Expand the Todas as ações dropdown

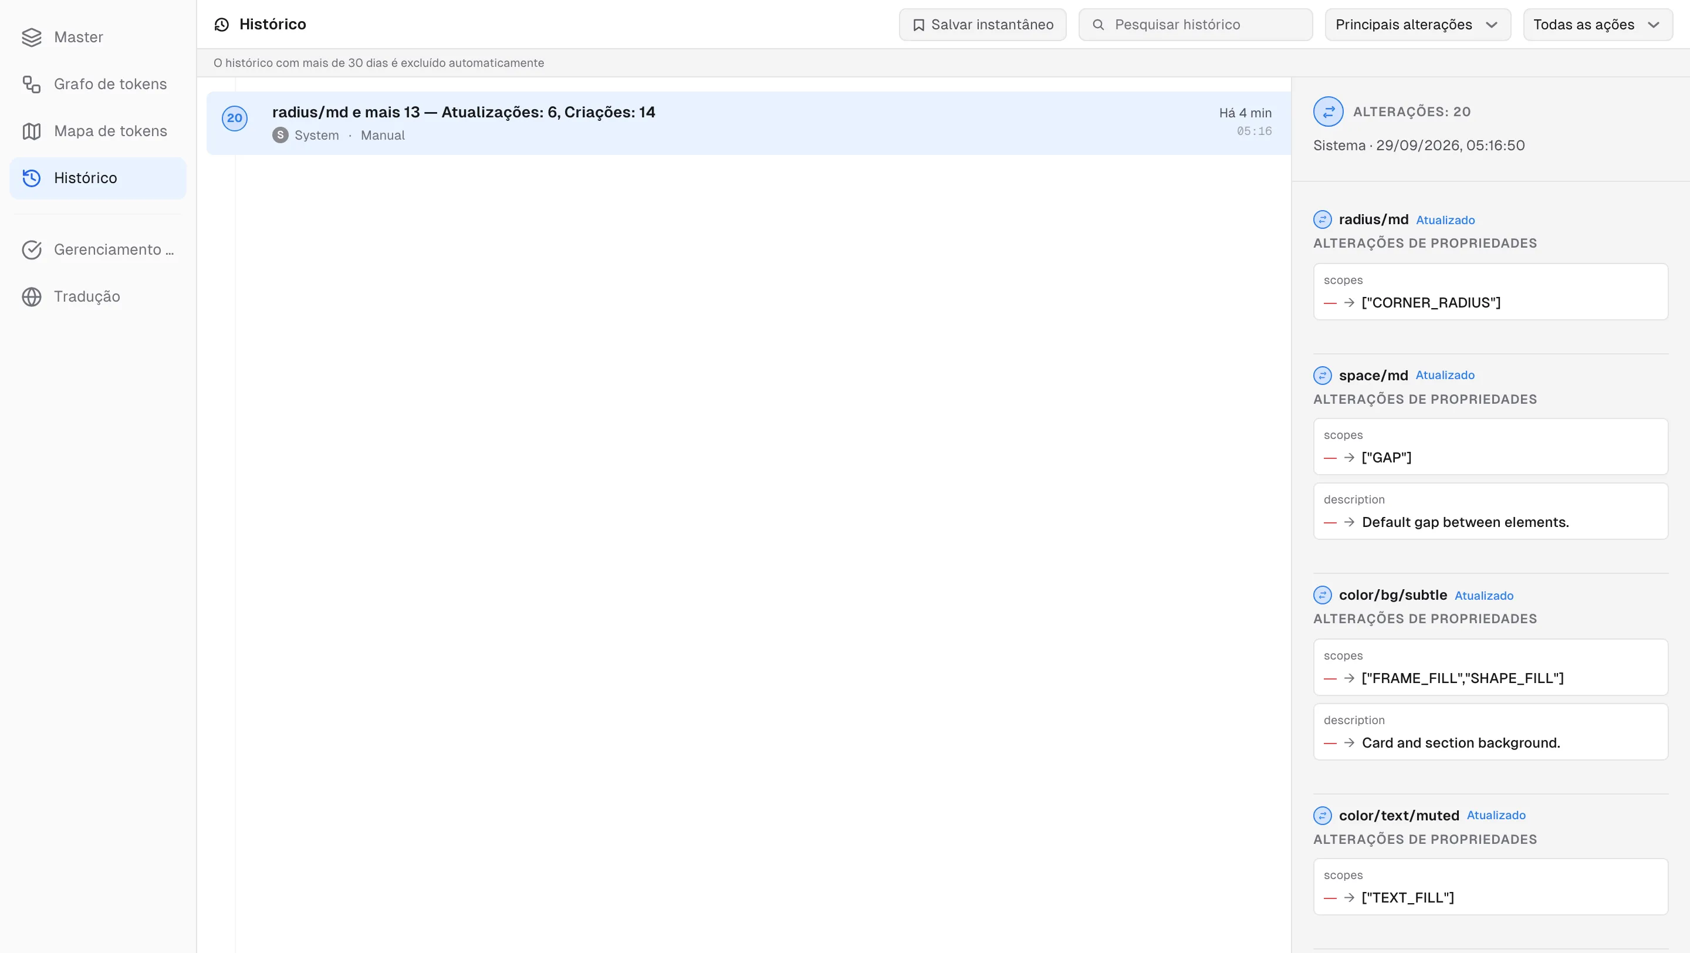pyautogui.click(x=1597, y=25)
